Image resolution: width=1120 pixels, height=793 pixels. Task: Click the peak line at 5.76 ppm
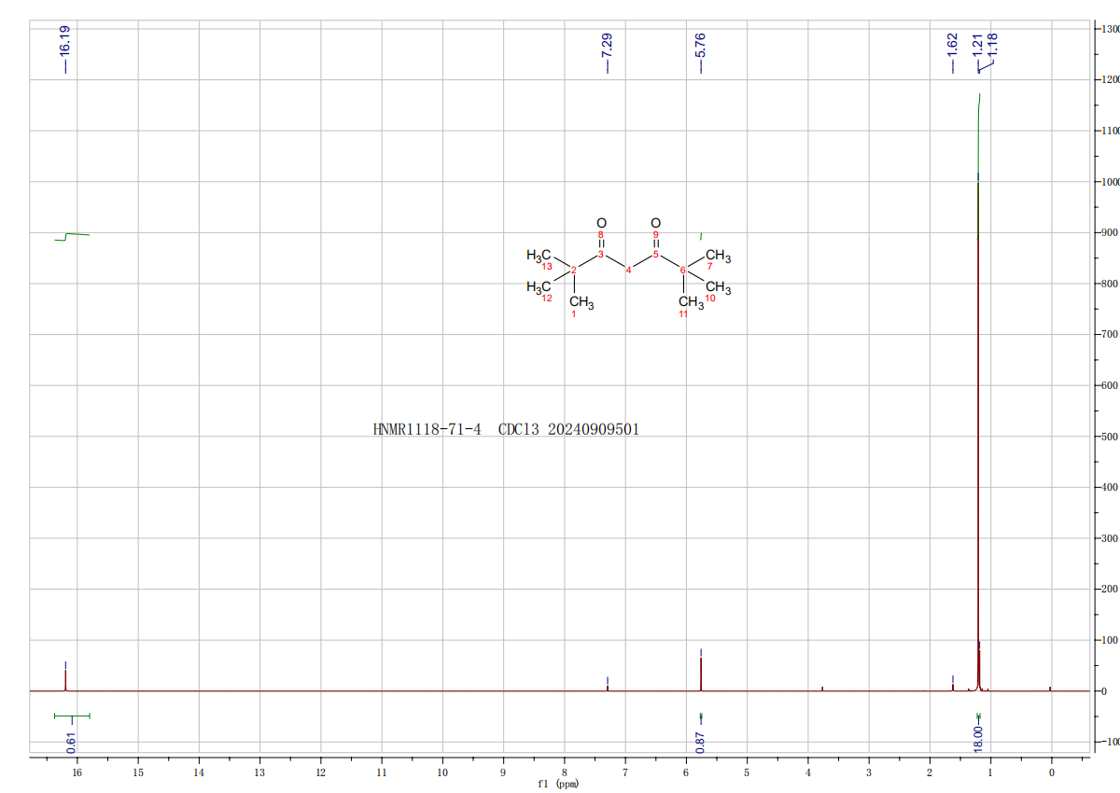coord(701,674)
